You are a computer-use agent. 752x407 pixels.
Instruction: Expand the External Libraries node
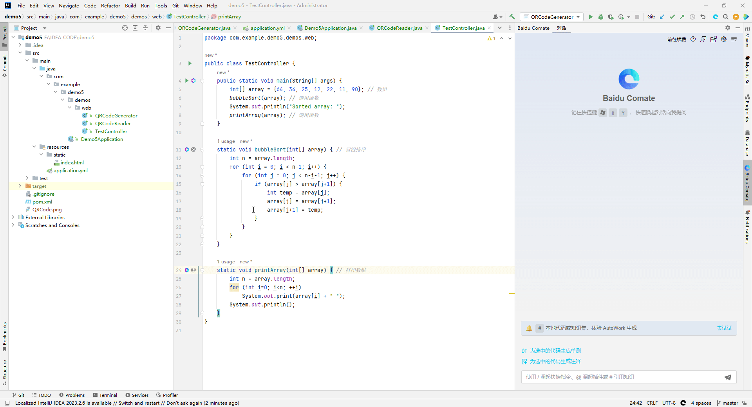pos(13,217)
